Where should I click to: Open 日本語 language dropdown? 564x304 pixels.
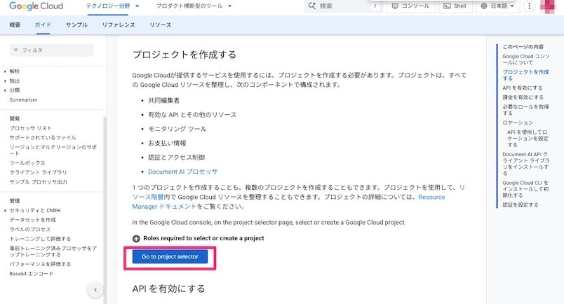coord(498,6)
